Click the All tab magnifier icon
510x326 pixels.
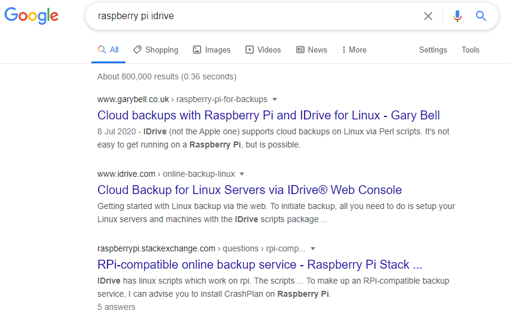pos(102,50)
